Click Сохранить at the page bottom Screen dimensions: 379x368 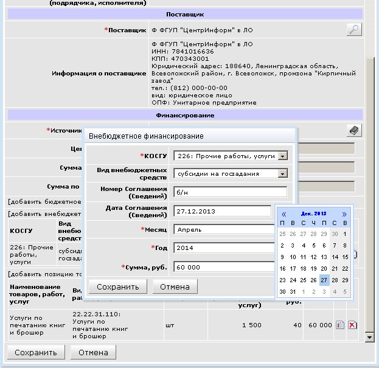click(x=36, y=352)
